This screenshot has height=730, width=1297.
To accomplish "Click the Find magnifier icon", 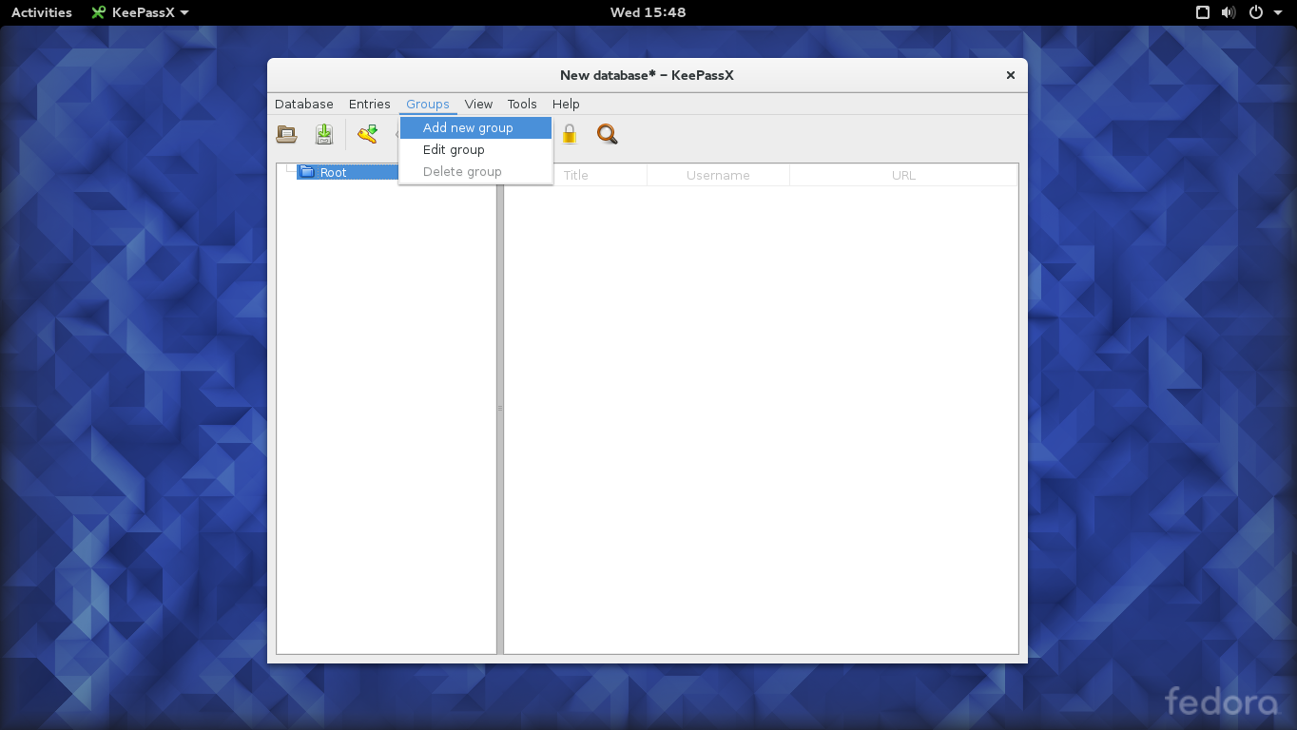I will coord(608,134).
